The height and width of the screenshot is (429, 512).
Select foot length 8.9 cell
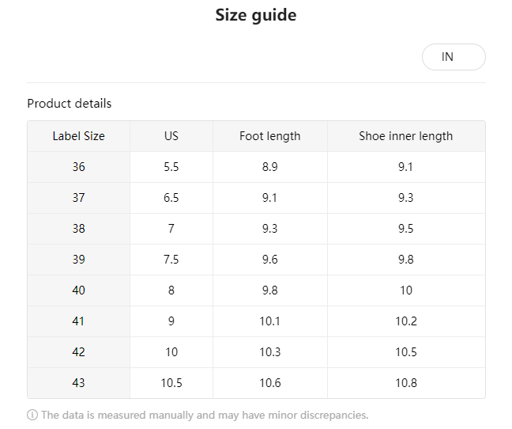pyautogui.click(x=269, y=167)
